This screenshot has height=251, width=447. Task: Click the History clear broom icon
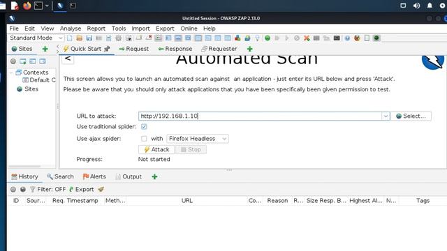(101, 189)
